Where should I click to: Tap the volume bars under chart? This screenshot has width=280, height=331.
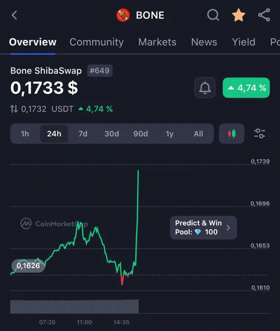pos(74,306)
